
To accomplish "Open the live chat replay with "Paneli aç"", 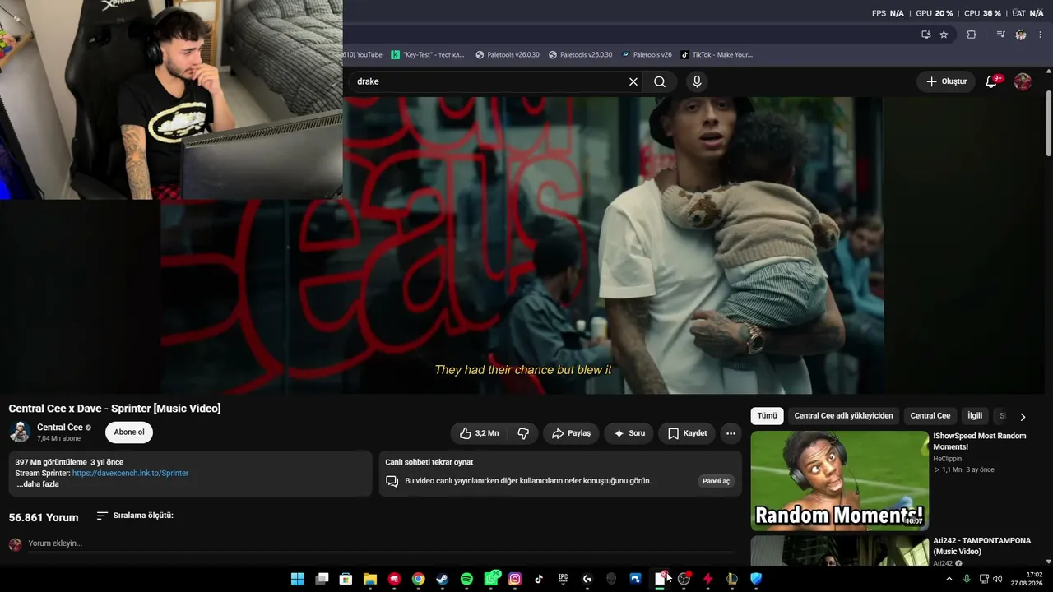I will (716, 481).
